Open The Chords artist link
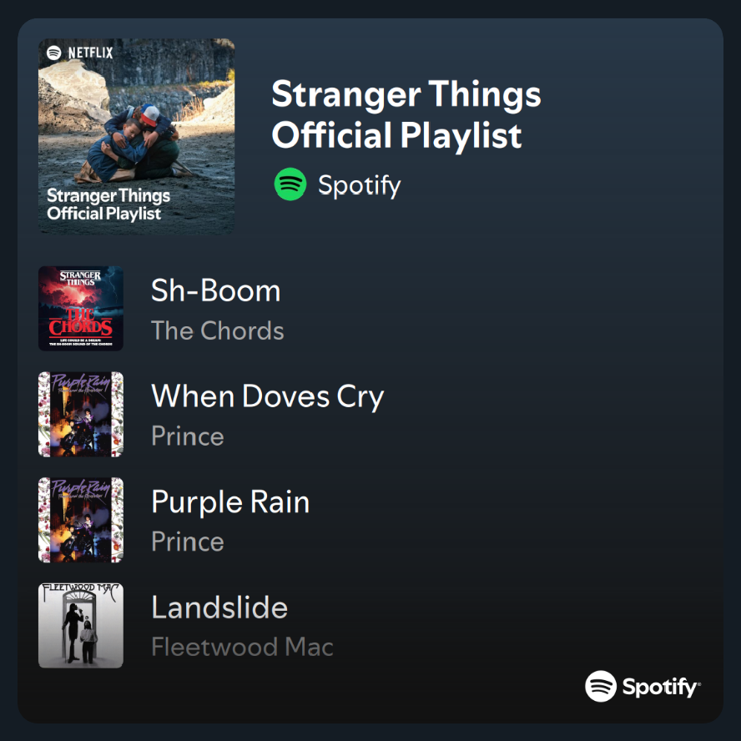This screenshot has height=741, width=741. [x=218, y=330]
